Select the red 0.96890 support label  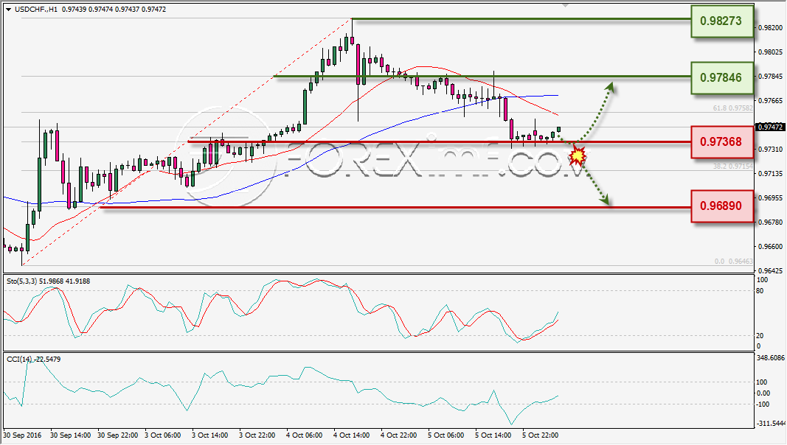point(722,206)
